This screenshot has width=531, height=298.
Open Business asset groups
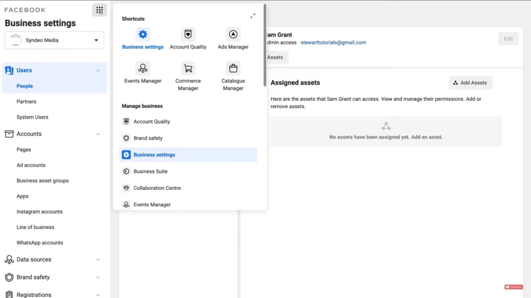point(43,181)
